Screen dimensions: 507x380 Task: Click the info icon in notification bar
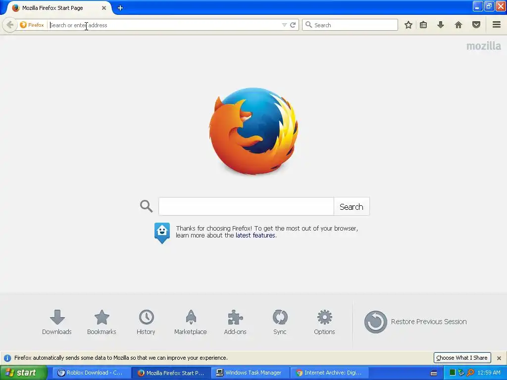pyautogui.click(x=7, y=358)
